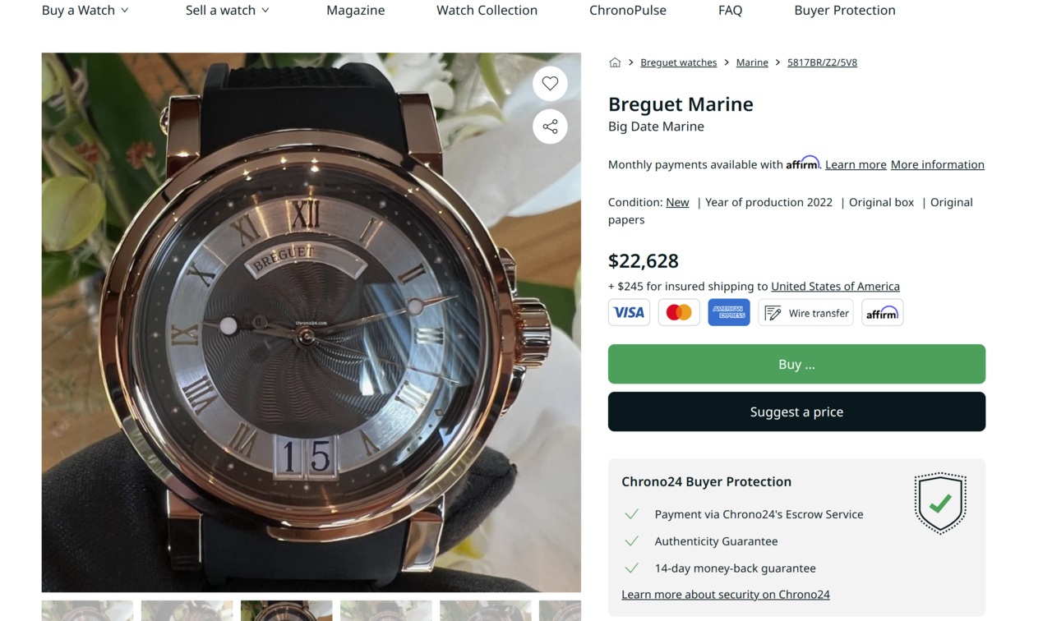
Task: Add watch to favorites with heart icon
Action: [x=550, y=84]
